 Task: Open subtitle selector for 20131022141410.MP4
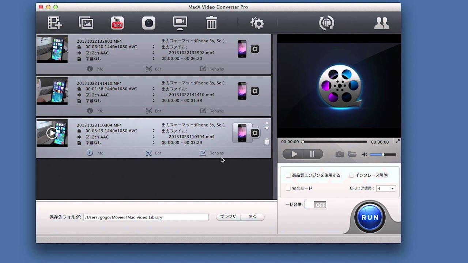click(154, 101)
